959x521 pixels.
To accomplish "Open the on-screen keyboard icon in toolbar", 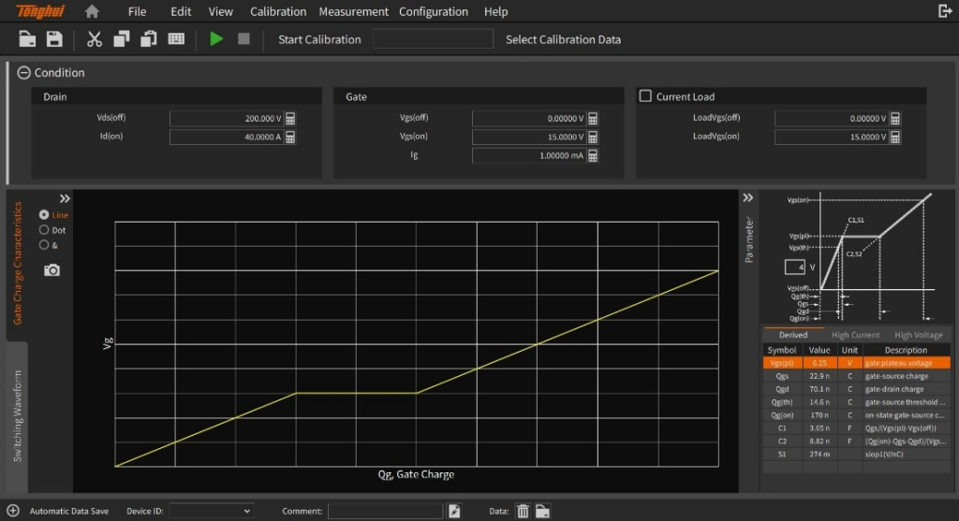I will coord(176,39).
